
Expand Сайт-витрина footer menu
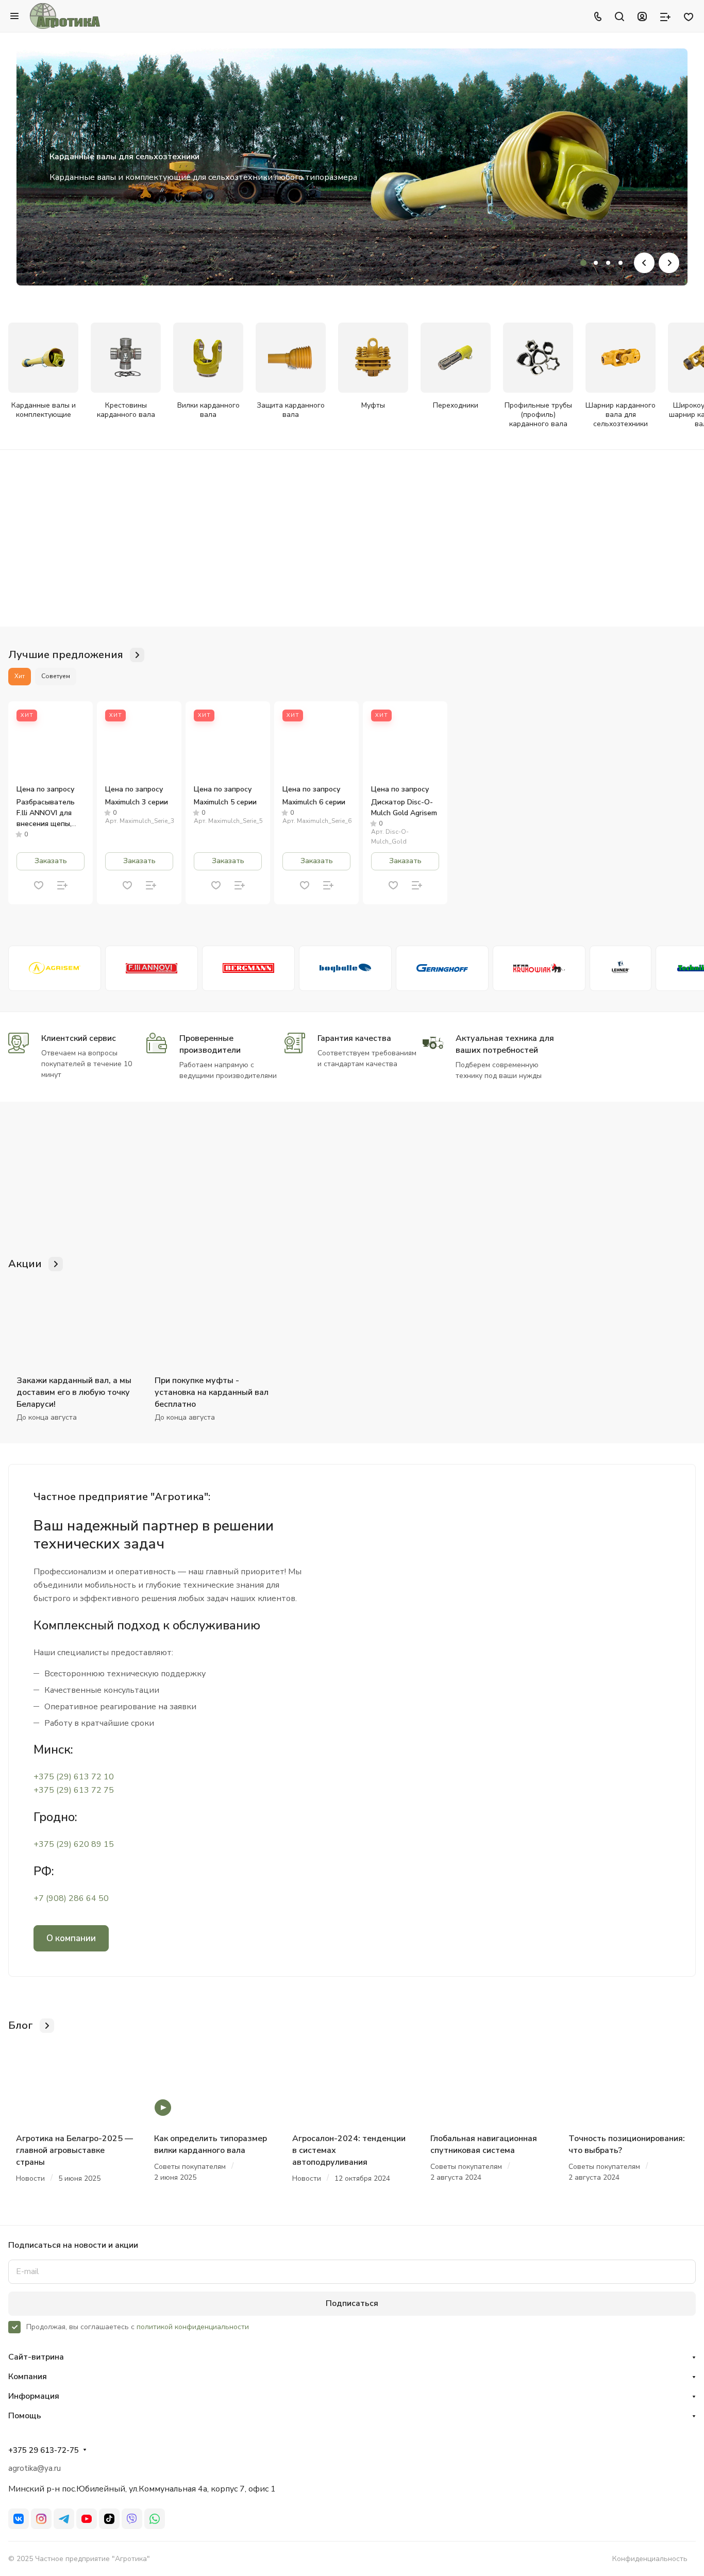point(352,2357)
